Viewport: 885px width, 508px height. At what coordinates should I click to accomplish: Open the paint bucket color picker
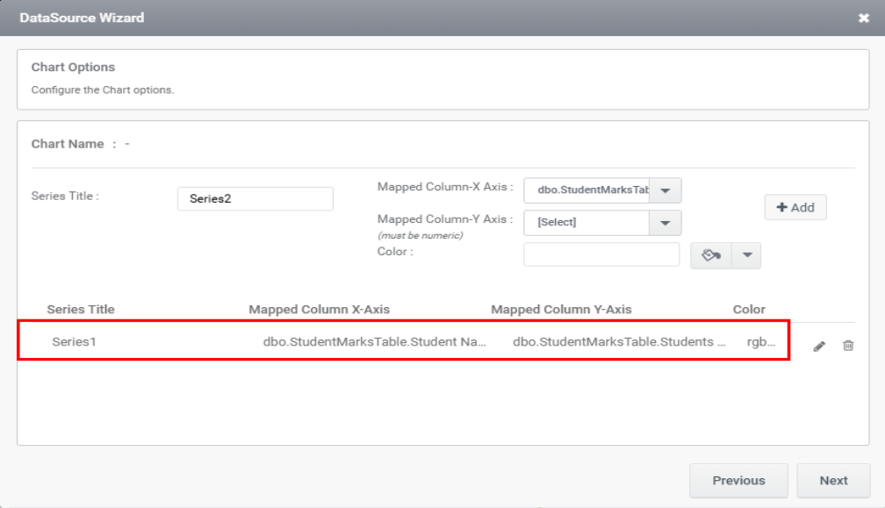712,255
